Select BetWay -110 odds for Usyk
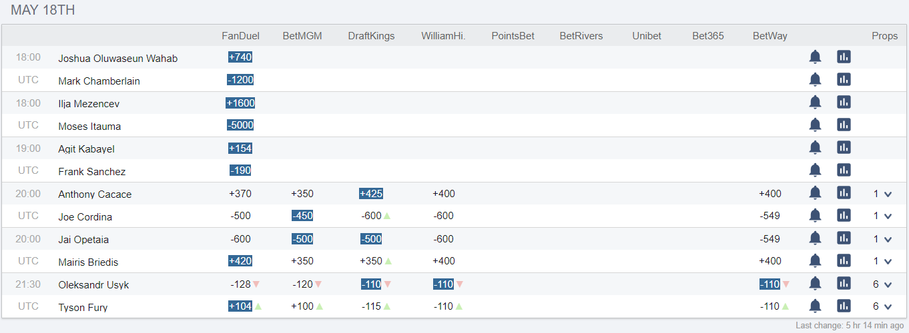The width and height of the screenshot is (909, 333). click(770, 284)
